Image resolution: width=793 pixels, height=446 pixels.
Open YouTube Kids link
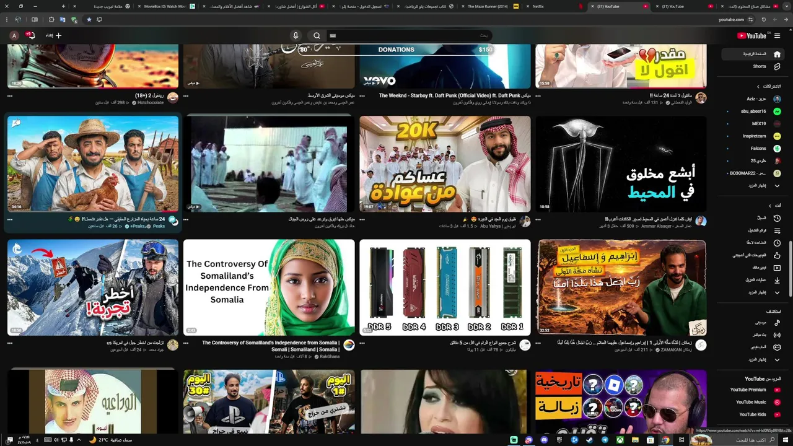pos(752,414)
